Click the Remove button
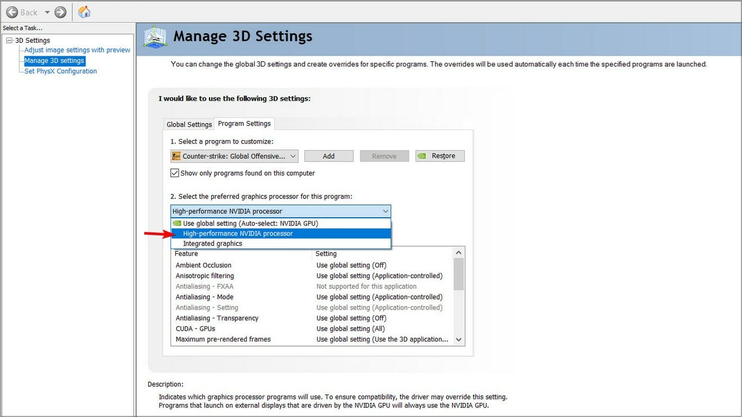The width and height of the screenshot is (742, 417). click(384, 156)
